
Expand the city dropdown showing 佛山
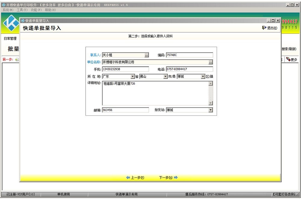[x=165, y=77]
